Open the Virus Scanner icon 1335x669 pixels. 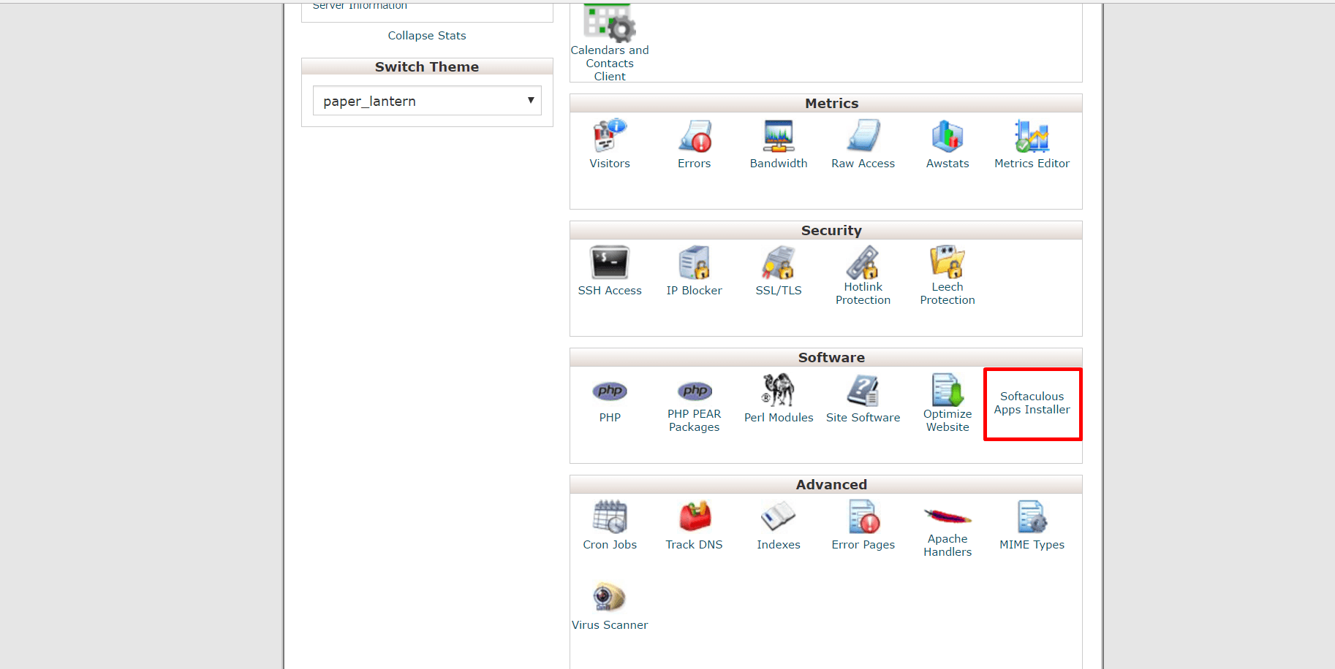pyautogui.click(x=610, y=597)
